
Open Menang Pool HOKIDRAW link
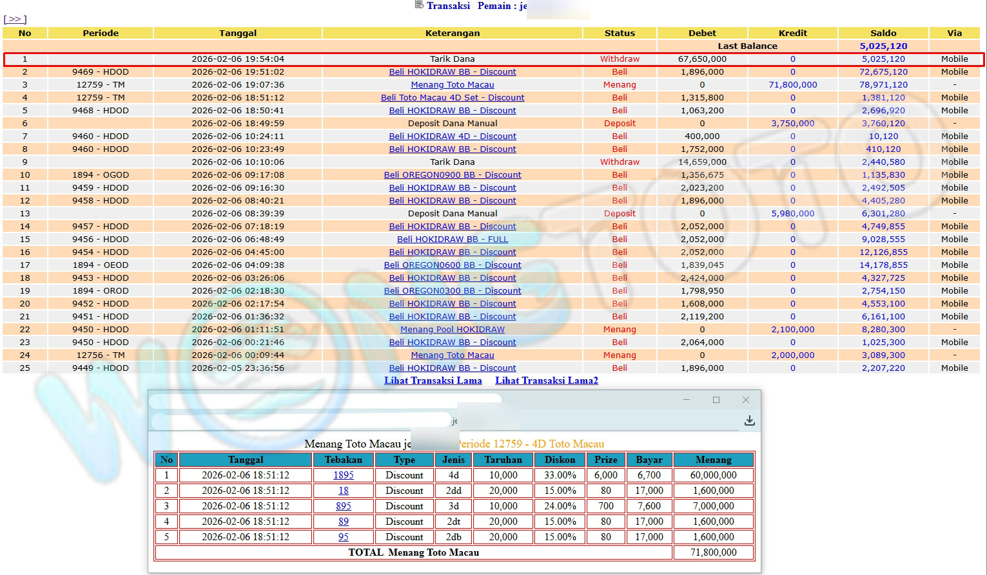452,330
